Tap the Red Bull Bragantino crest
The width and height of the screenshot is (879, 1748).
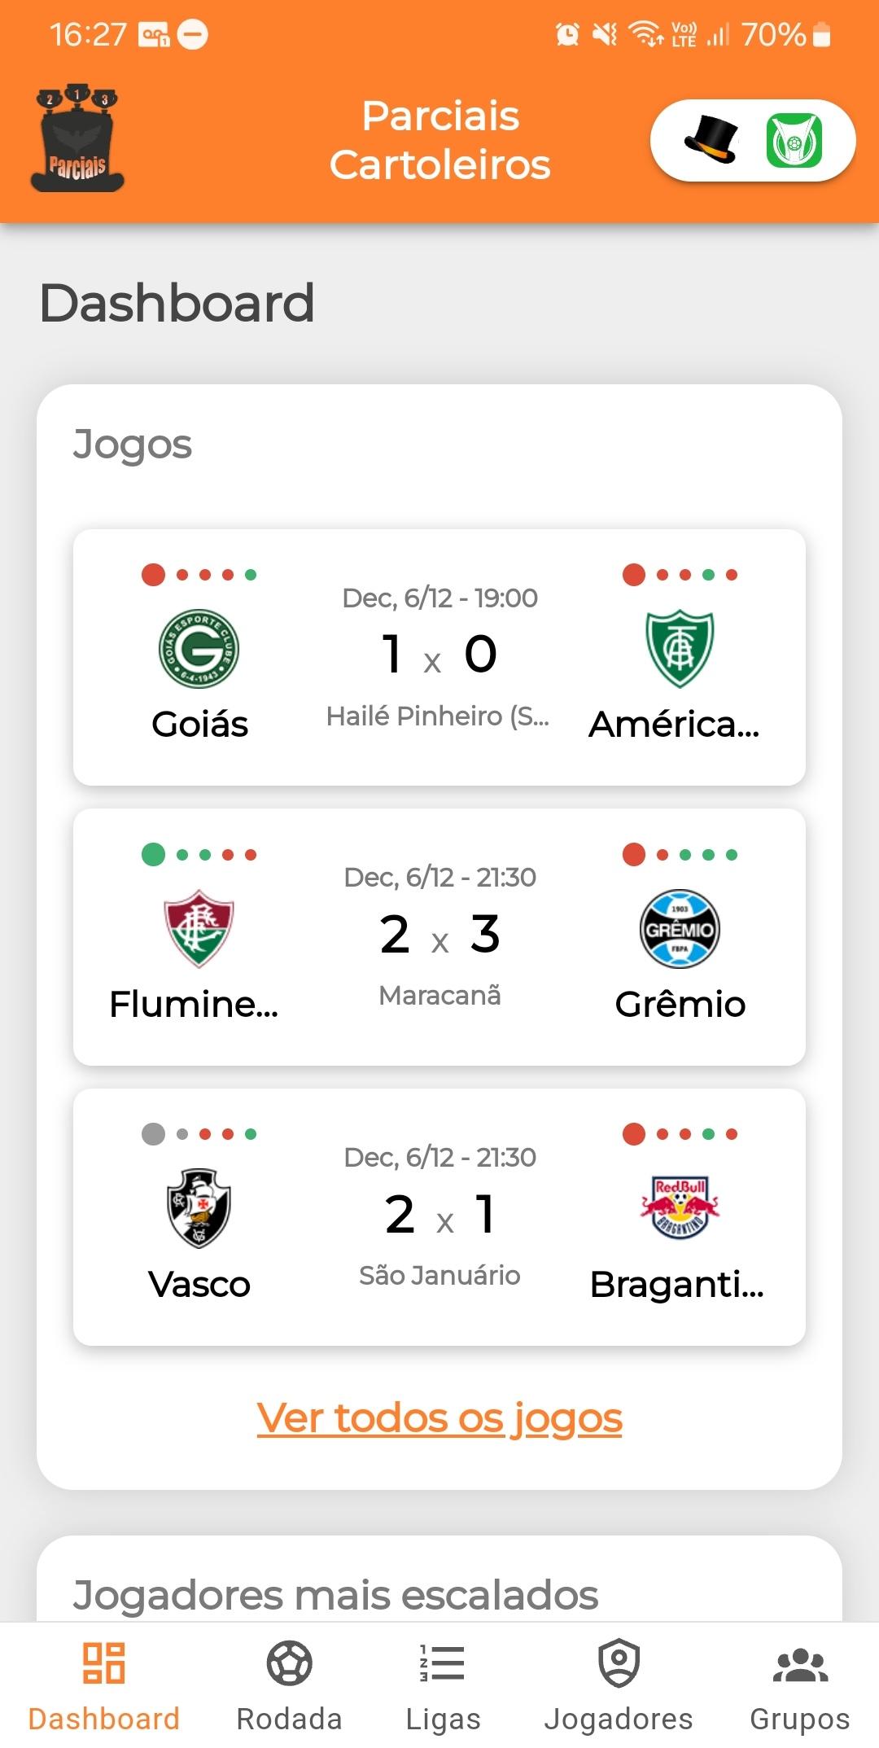click(680, 1208)
